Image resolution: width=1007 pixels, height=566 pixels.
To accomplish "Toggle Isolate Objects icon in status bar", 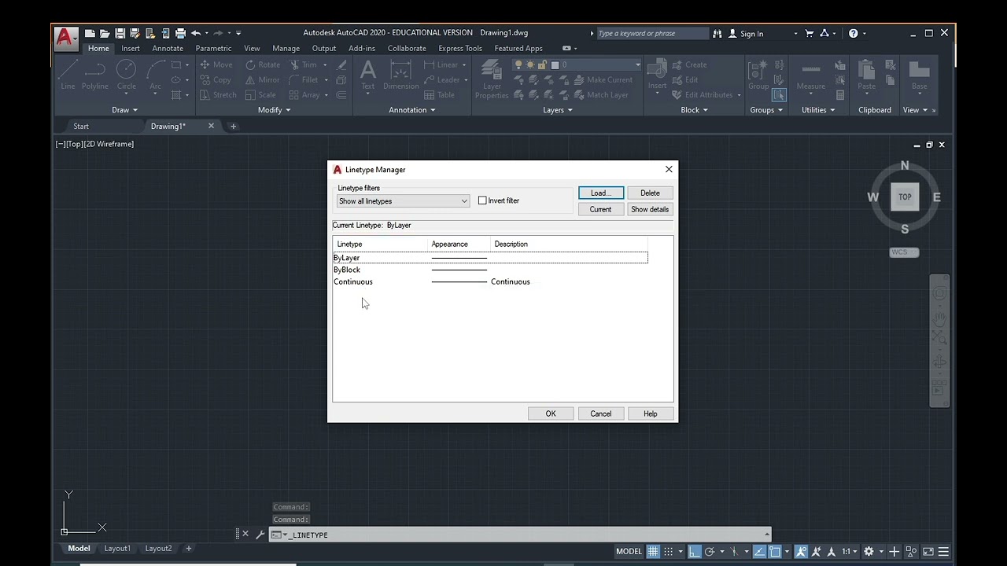I will [x=911, y=552].
